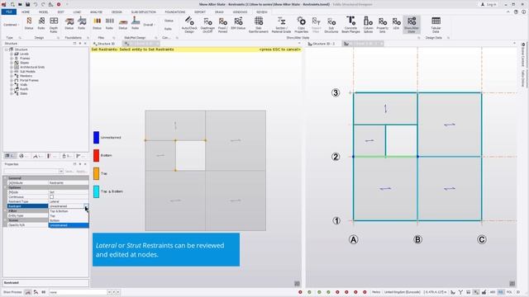Image resolution: width=529 pixels, height=297 pixels.
Task: Click the Undo arrow in quick access toolbar
Action: pyautogui.click(x=36, y=4)
